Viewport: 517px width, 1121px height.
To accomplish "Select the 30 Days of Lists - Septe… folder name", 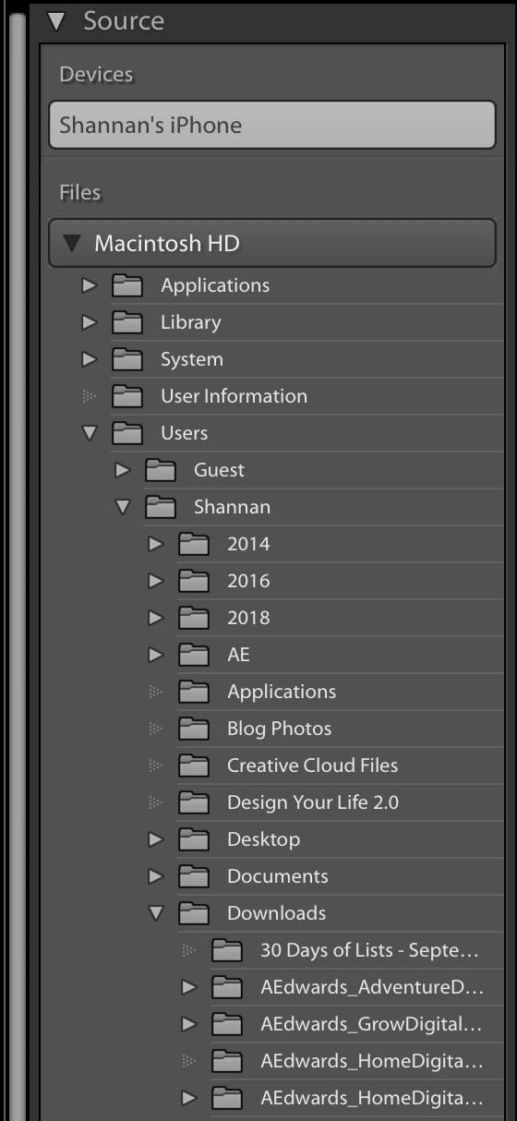I will [370, 951].
